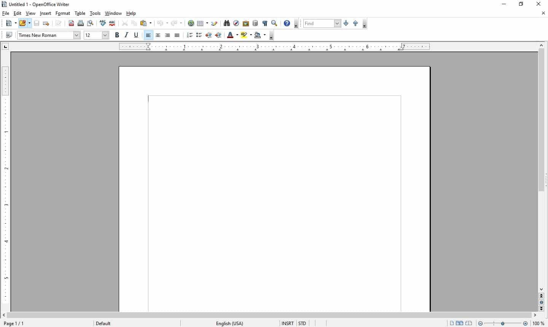Toggle nonprinting characters display
Image resolution: width=548 pixels, height=327 pixels.
[x=265, y=24]
